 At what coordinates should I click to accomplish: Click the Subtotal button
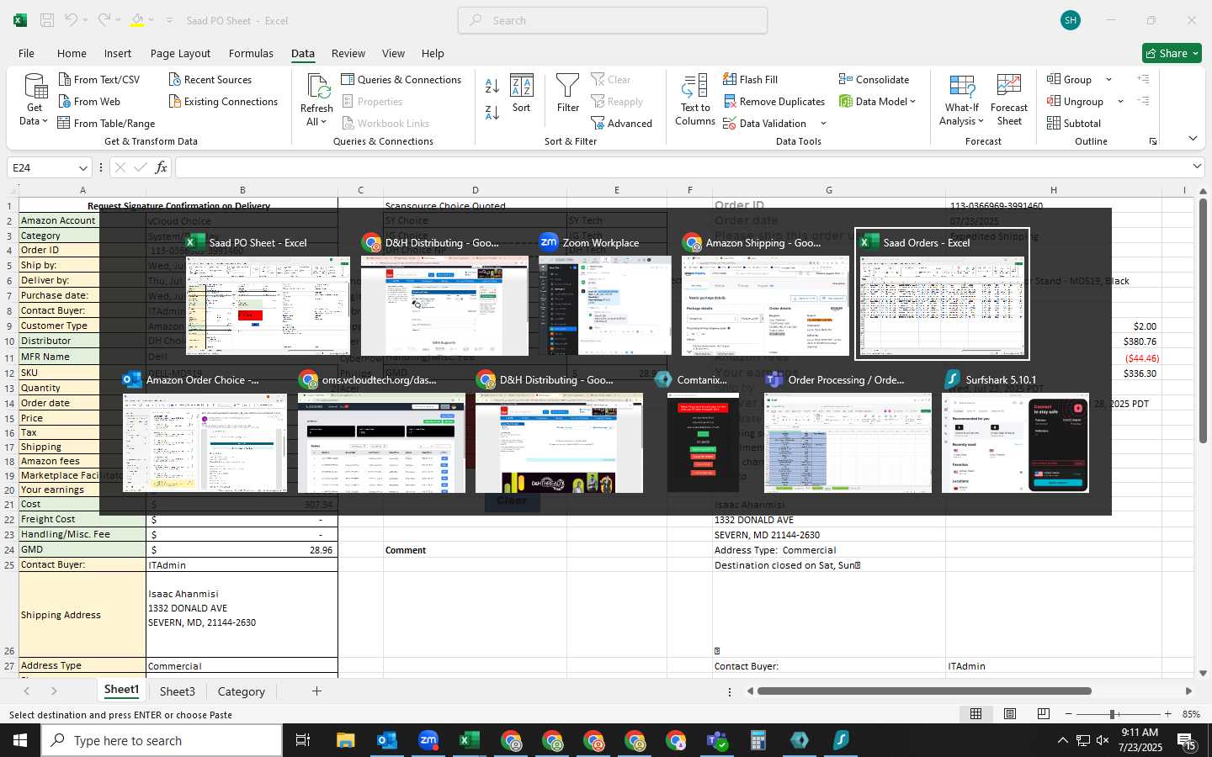click(1074, 123)
